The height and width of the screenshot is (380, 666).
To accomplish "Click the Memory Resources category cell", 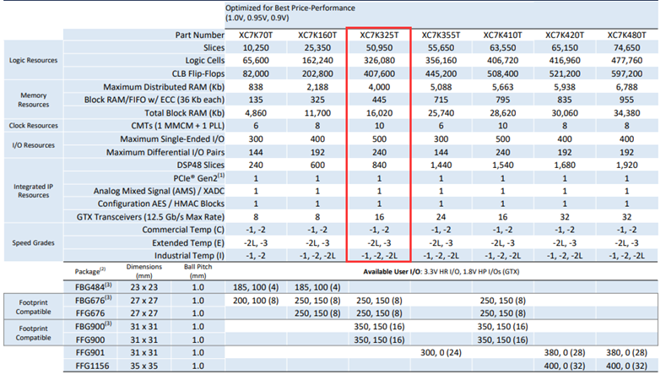I will [x=33, y=100].
